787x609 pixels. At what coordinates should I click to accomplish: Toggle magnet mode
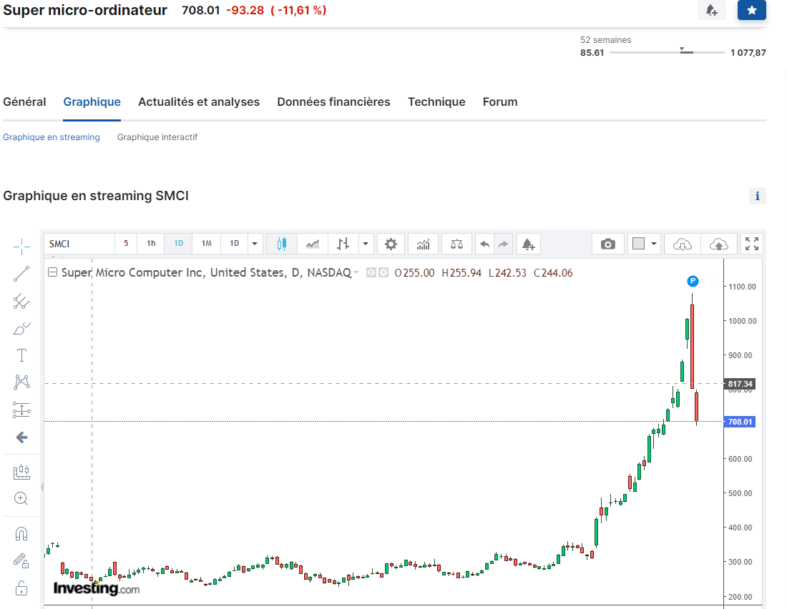point(21,533)
